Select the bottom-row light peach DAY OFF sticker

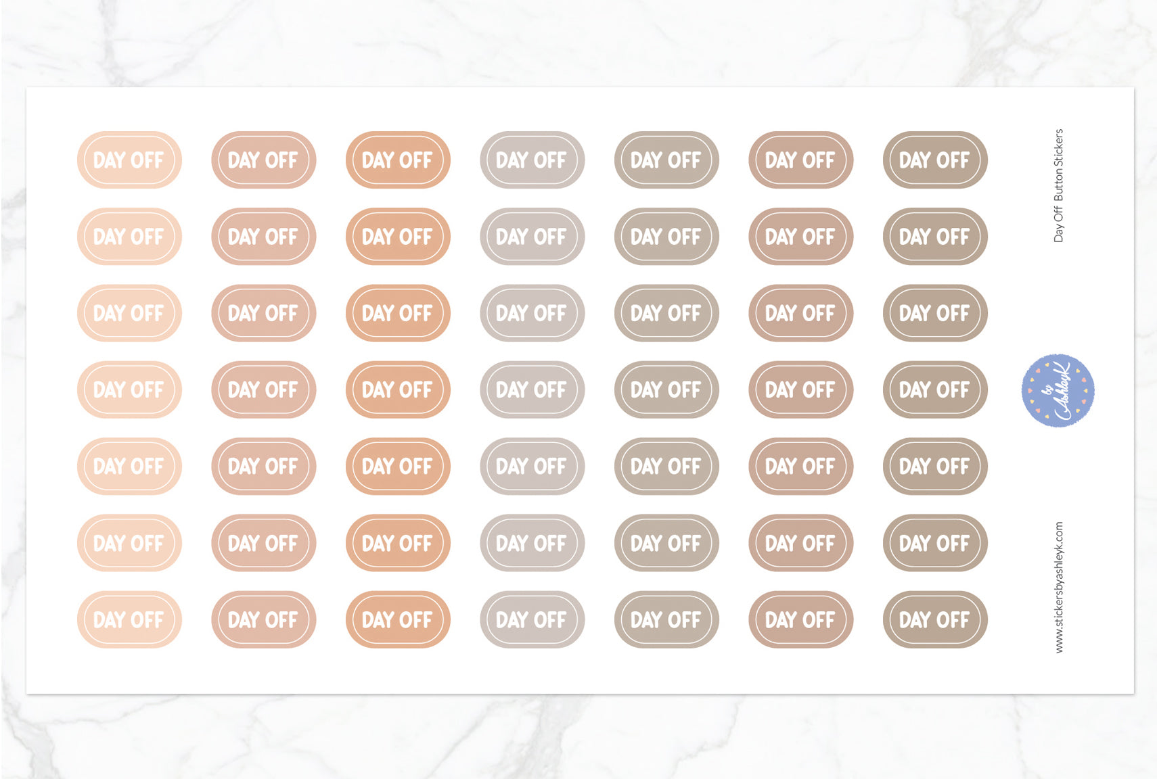tap(129, 619)
